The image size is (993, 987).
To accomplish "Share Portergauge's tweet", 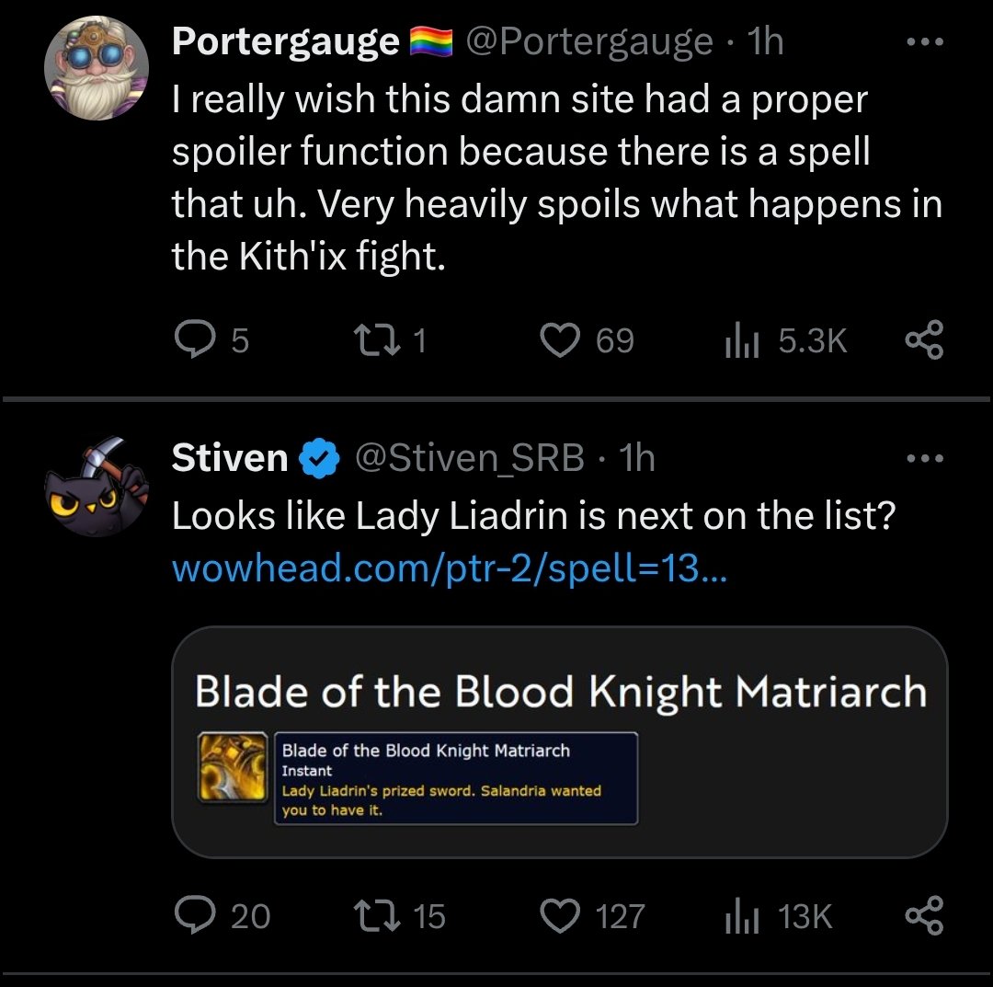I will coord(924,340).
